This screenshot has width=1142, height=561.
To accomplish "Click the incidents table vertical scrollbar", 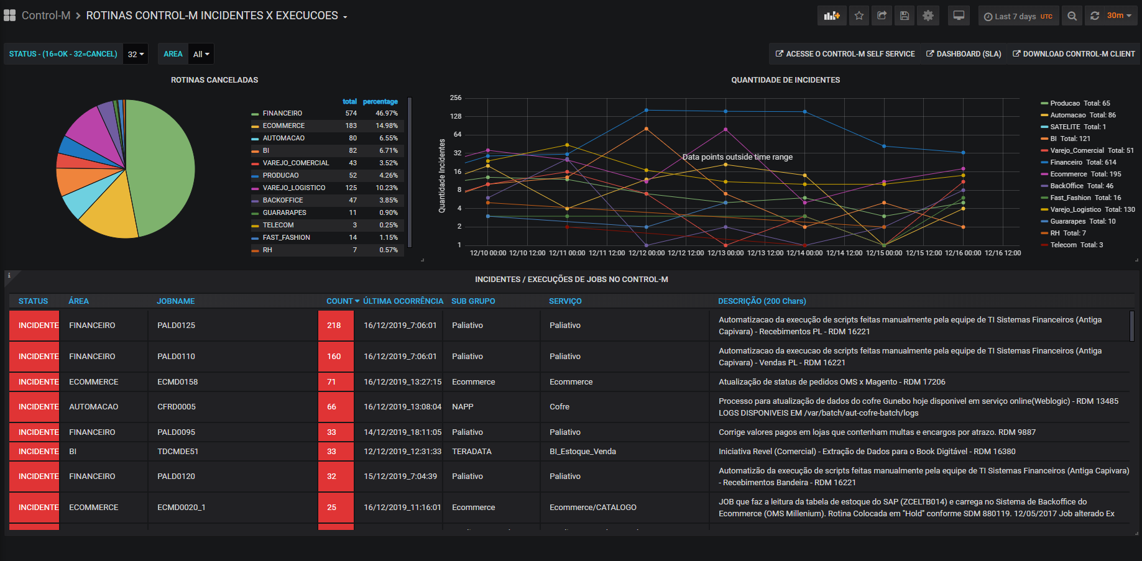I will (x=1132, y=326).
